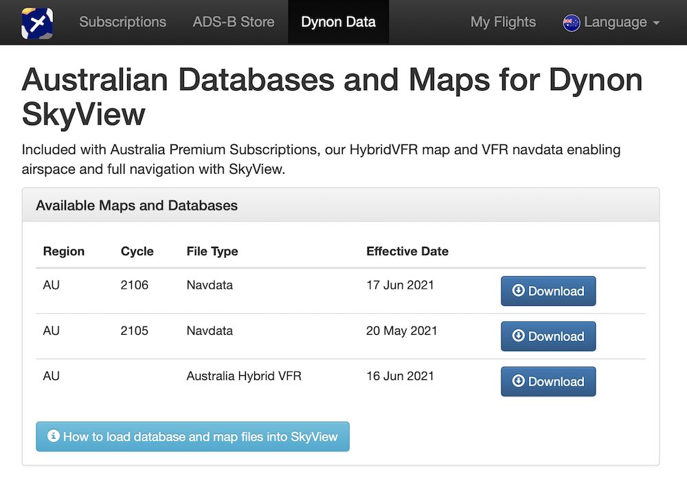
Task: Click the Navdata cell in the 2106 row
Action: point(210,285)
